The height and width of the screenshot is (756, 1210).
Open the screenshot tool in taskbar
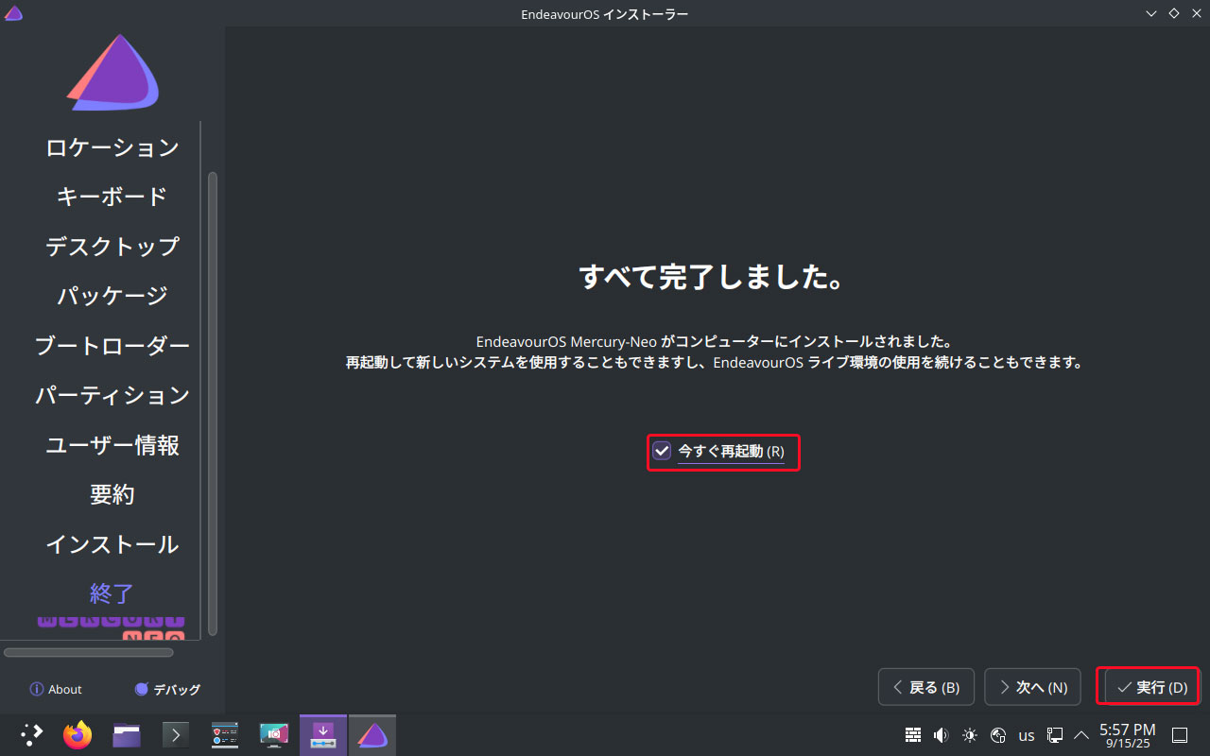click(x=274, y=735)
